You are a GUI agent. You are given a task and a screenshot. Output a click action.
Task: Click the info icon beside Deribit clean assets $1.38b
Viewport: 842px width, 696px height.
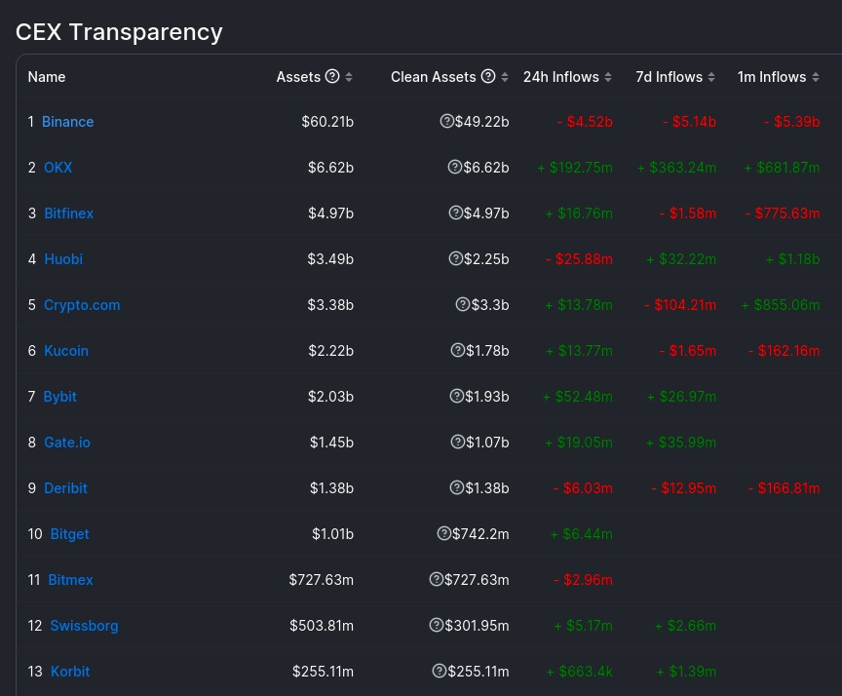(x=456, y=487)
